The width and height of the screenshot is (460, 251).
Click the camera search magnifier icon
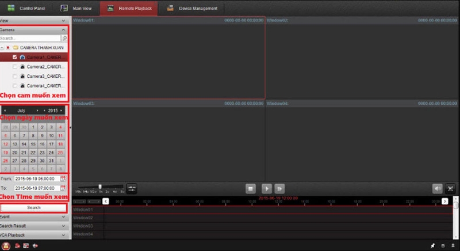coord(64,38)
